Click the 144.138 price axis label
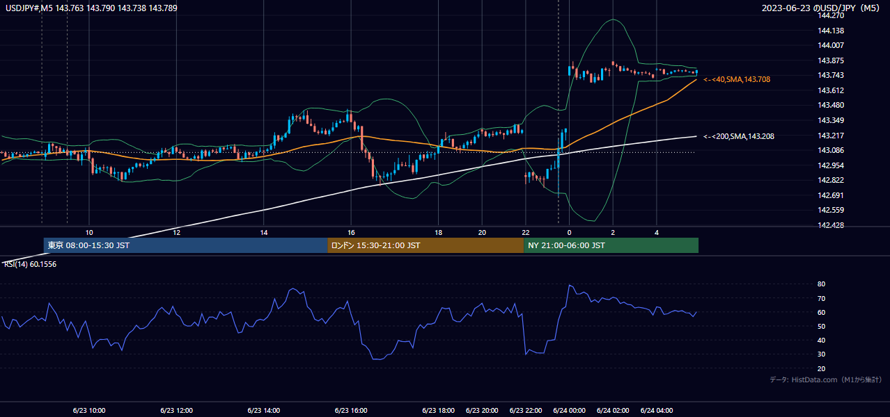The image size is (890, 417). (x=830, y=31)
